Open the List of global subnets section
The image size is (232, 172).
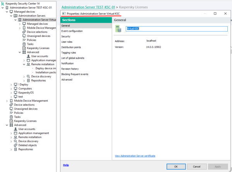(73, 58)
